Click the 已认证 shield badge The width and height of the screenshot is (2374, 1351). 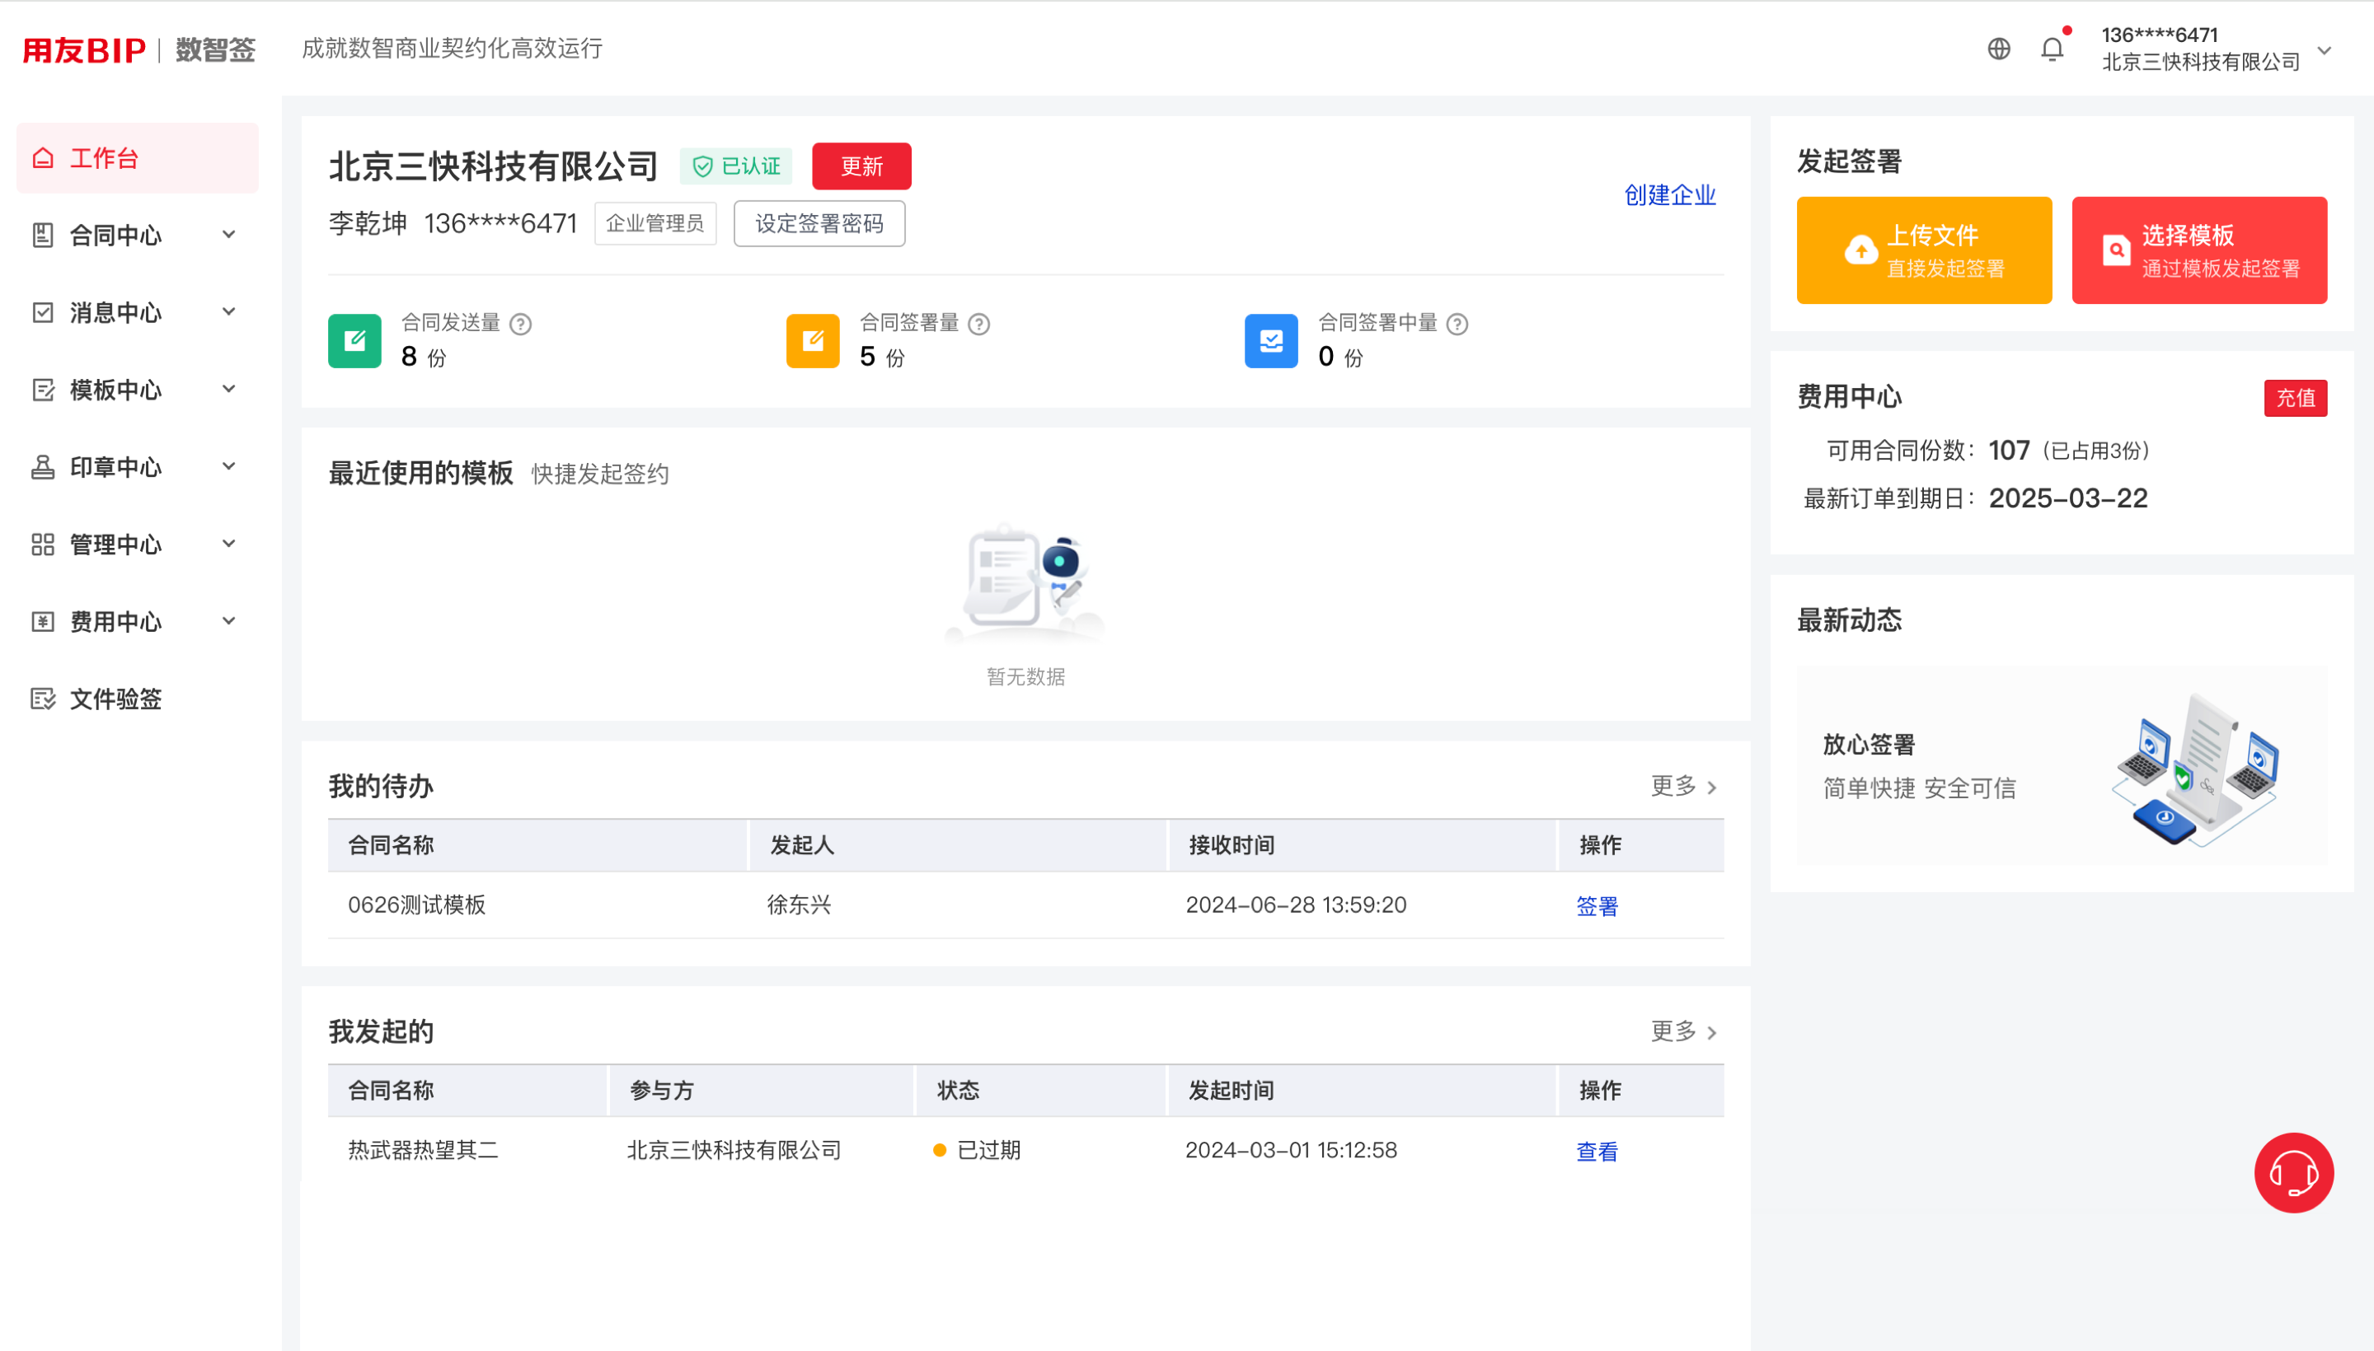tap(736, 166)
